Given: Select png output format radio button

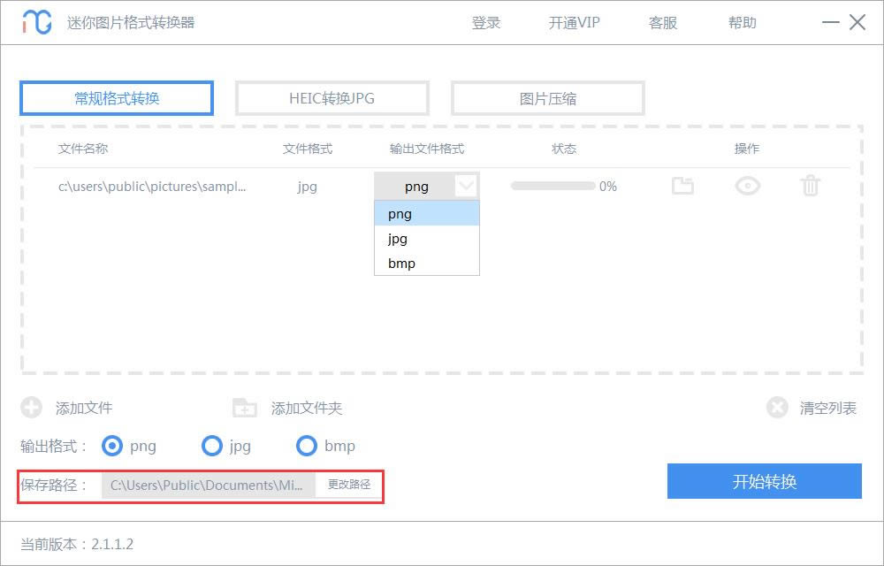Looking at the screenshot, I should click(x=112, y=446).
